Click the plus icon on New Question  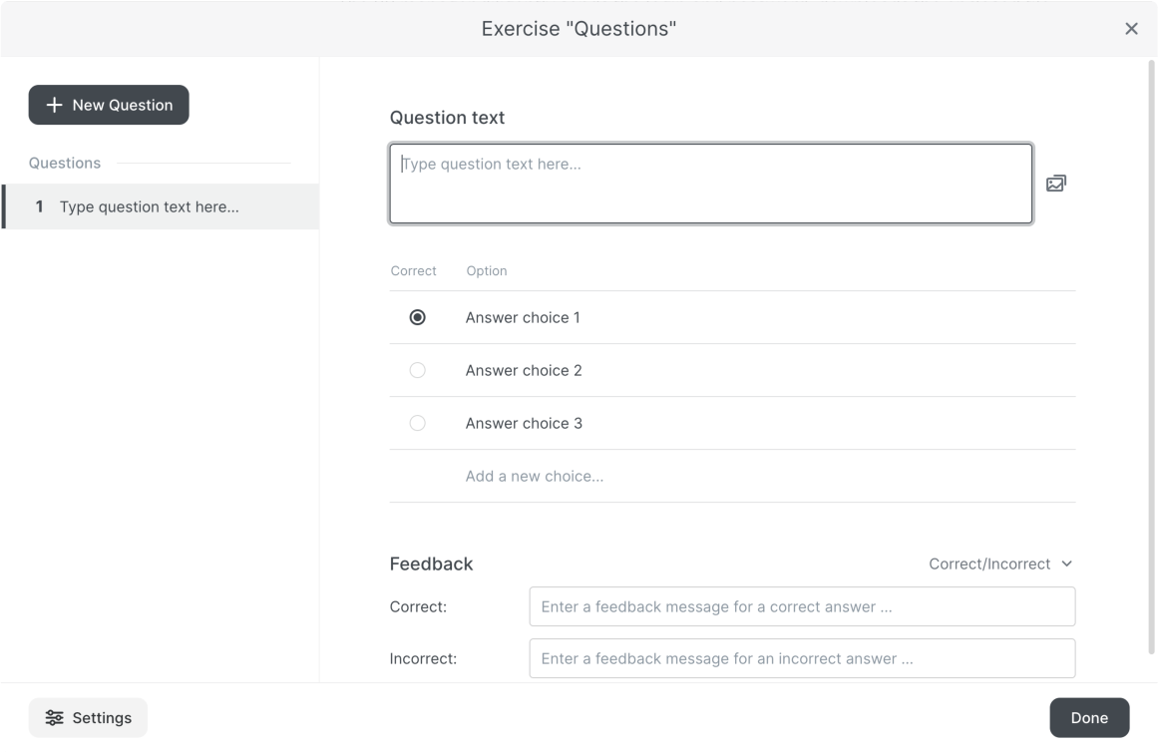pyautogui.click(x=54, y=105)
